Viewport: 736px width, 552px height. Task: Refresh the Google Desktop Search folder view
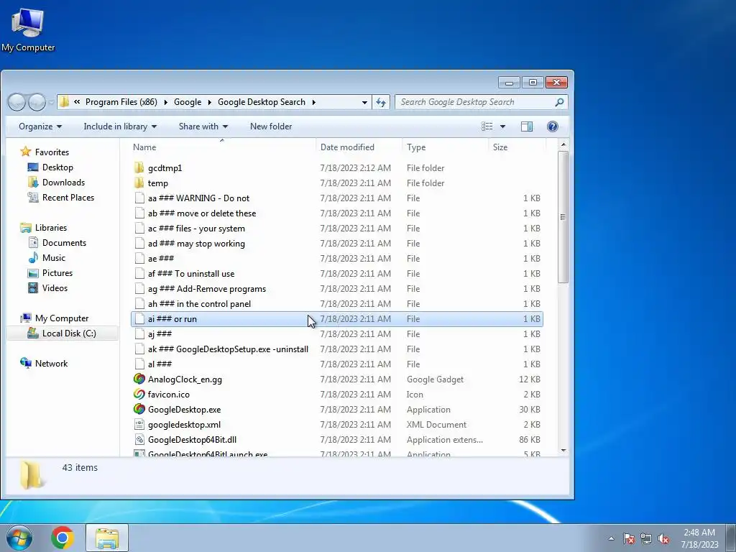[381, 102]
